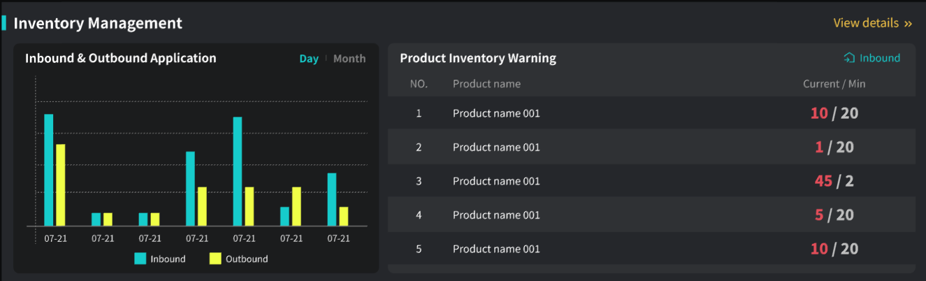
Task: Select the product name in row 1
Action: tap(496, 113)
